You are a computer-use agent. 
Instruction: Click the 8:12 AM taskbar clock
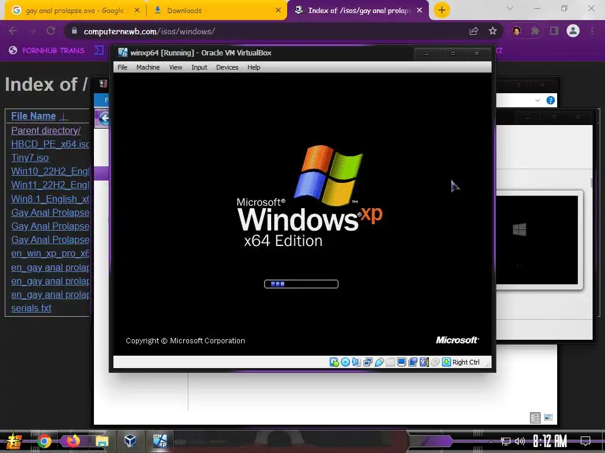tap(550, 441)
